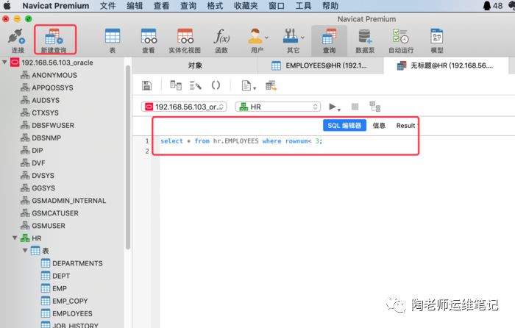Select the SQL 编辑器 tab
The width and height of the screenshot is (515, 328).
point(344,126)
